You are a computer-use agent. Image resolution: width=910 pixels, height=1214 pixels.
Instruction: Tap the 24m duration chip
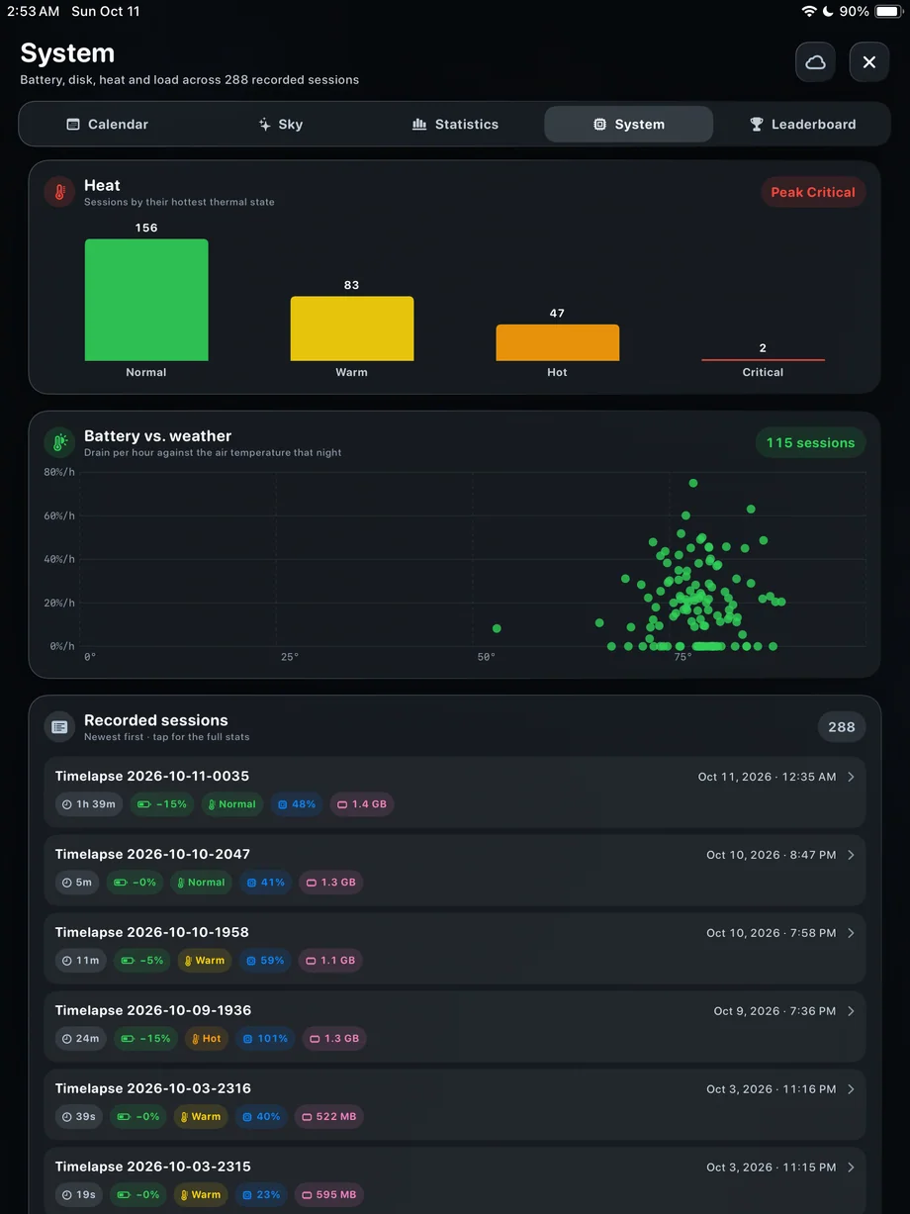81,1039
